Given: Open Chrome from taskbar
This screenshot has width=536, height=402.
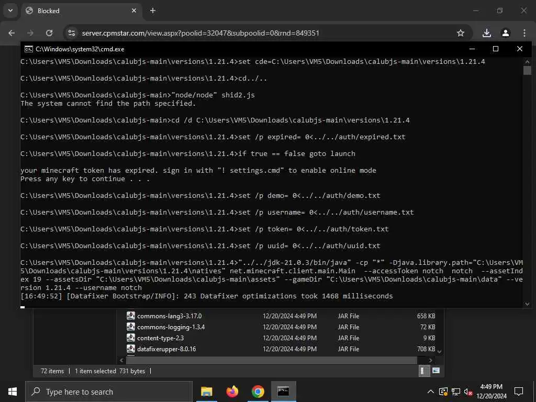Looking at the screenshot, I should [258, 392].
